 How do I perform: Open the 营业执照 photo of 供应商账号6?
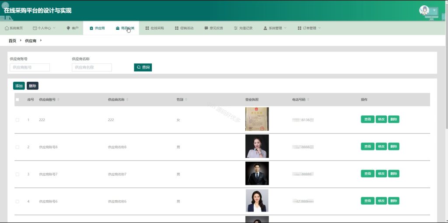tap(257, 200)
